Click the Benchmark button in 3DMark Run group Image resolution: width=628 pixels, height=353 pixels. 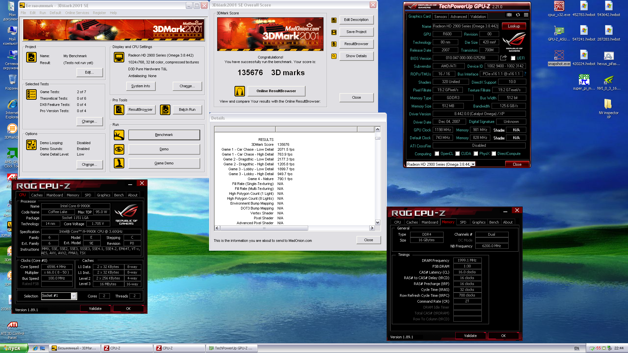tap(164, 135)
